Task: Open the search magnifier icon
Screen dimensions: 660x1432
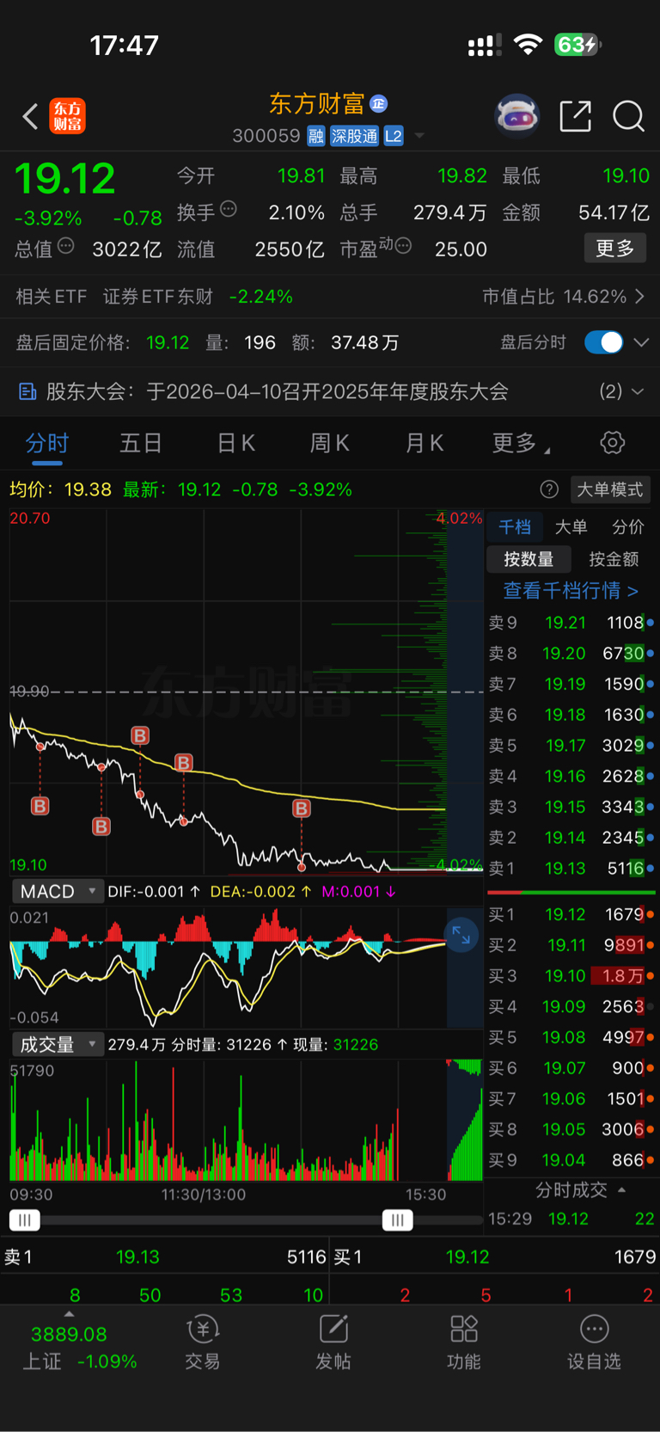Action: (628, 115)
